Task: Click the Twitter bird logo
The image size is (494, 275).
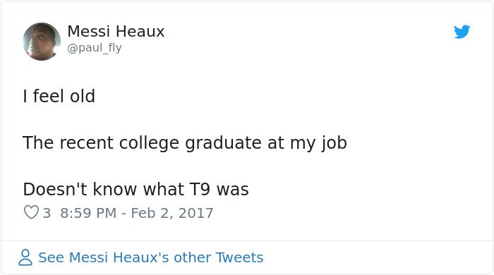Action: [x=462, y=32]
